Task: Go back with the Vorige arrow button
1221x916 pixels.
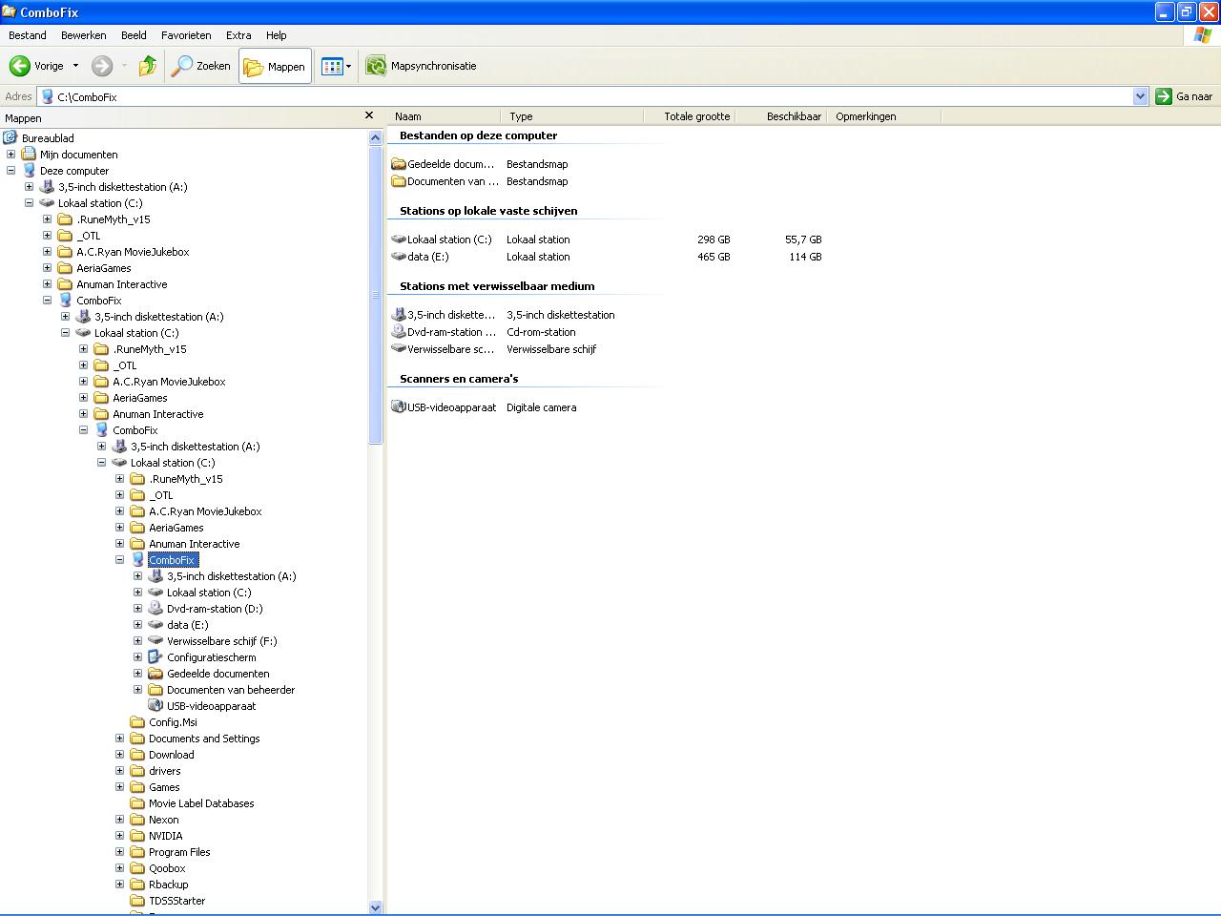Action: point(36,66)
